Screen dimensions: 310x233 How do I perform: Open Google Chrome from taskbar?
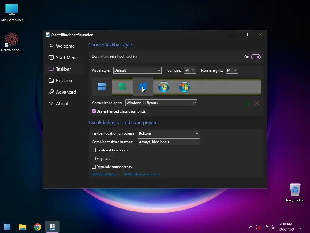point(37,227)
